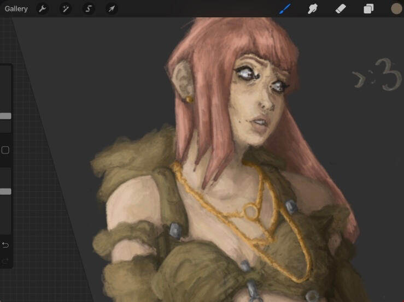Open the active color picker swatch
The width and height of the screenshot is (404, 302).
click(x=396, y=9)
